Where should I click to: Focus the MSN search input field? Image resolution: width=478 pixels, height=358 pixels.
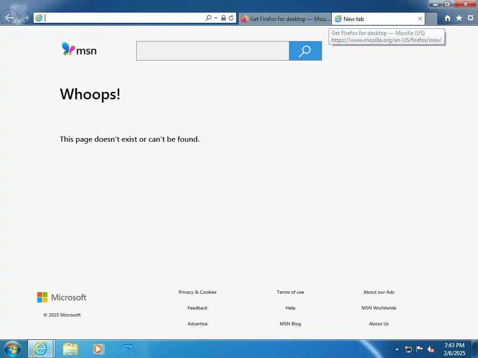pos(212,51)
